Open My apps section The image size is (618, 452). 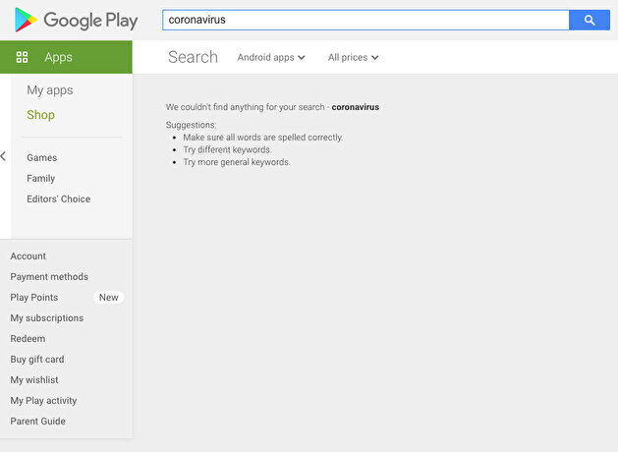click(50, 90)
